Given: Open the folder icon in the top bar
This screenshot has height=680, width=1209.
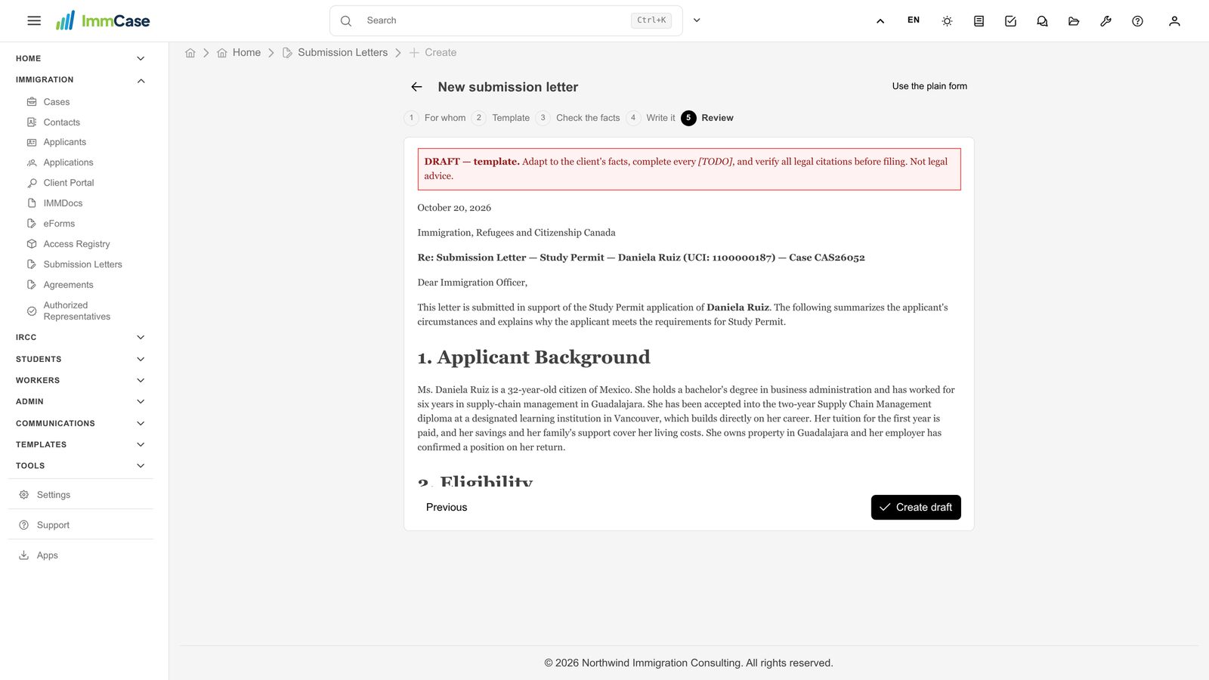Looking at the screenshot, I should [x=1074, y=21].
